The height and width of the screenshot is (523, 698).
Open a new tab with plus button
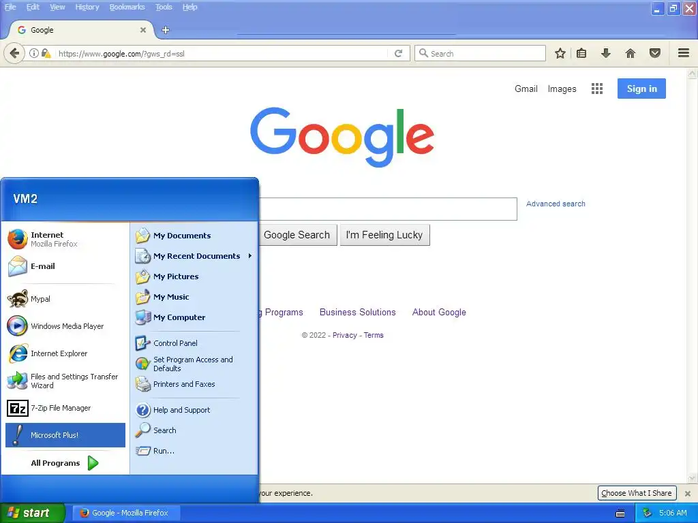click(166, 30)
